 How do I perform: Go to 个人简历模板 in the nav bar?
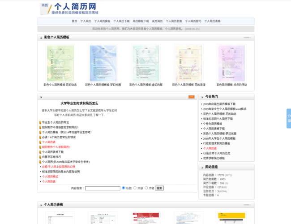click(x=102, y=21)
